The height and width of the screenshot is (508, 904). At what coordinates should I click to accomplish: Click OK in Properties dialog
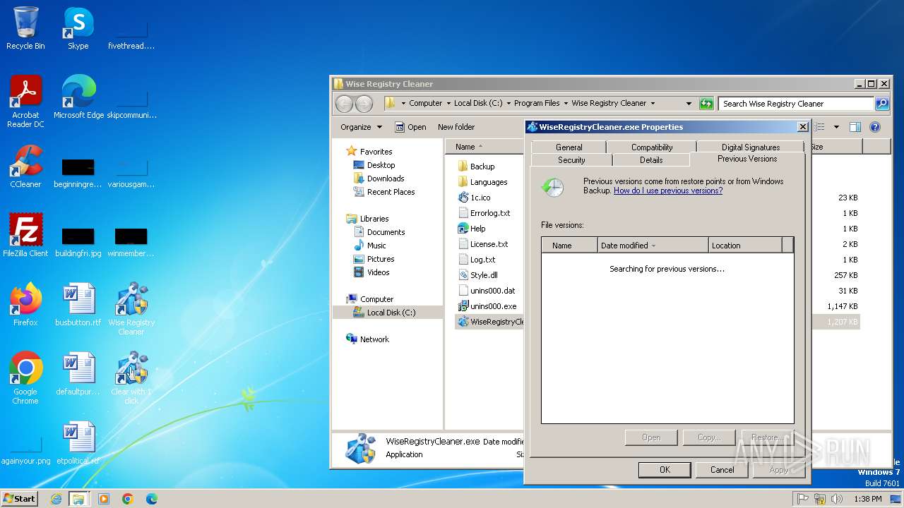[x=665, y=470]
